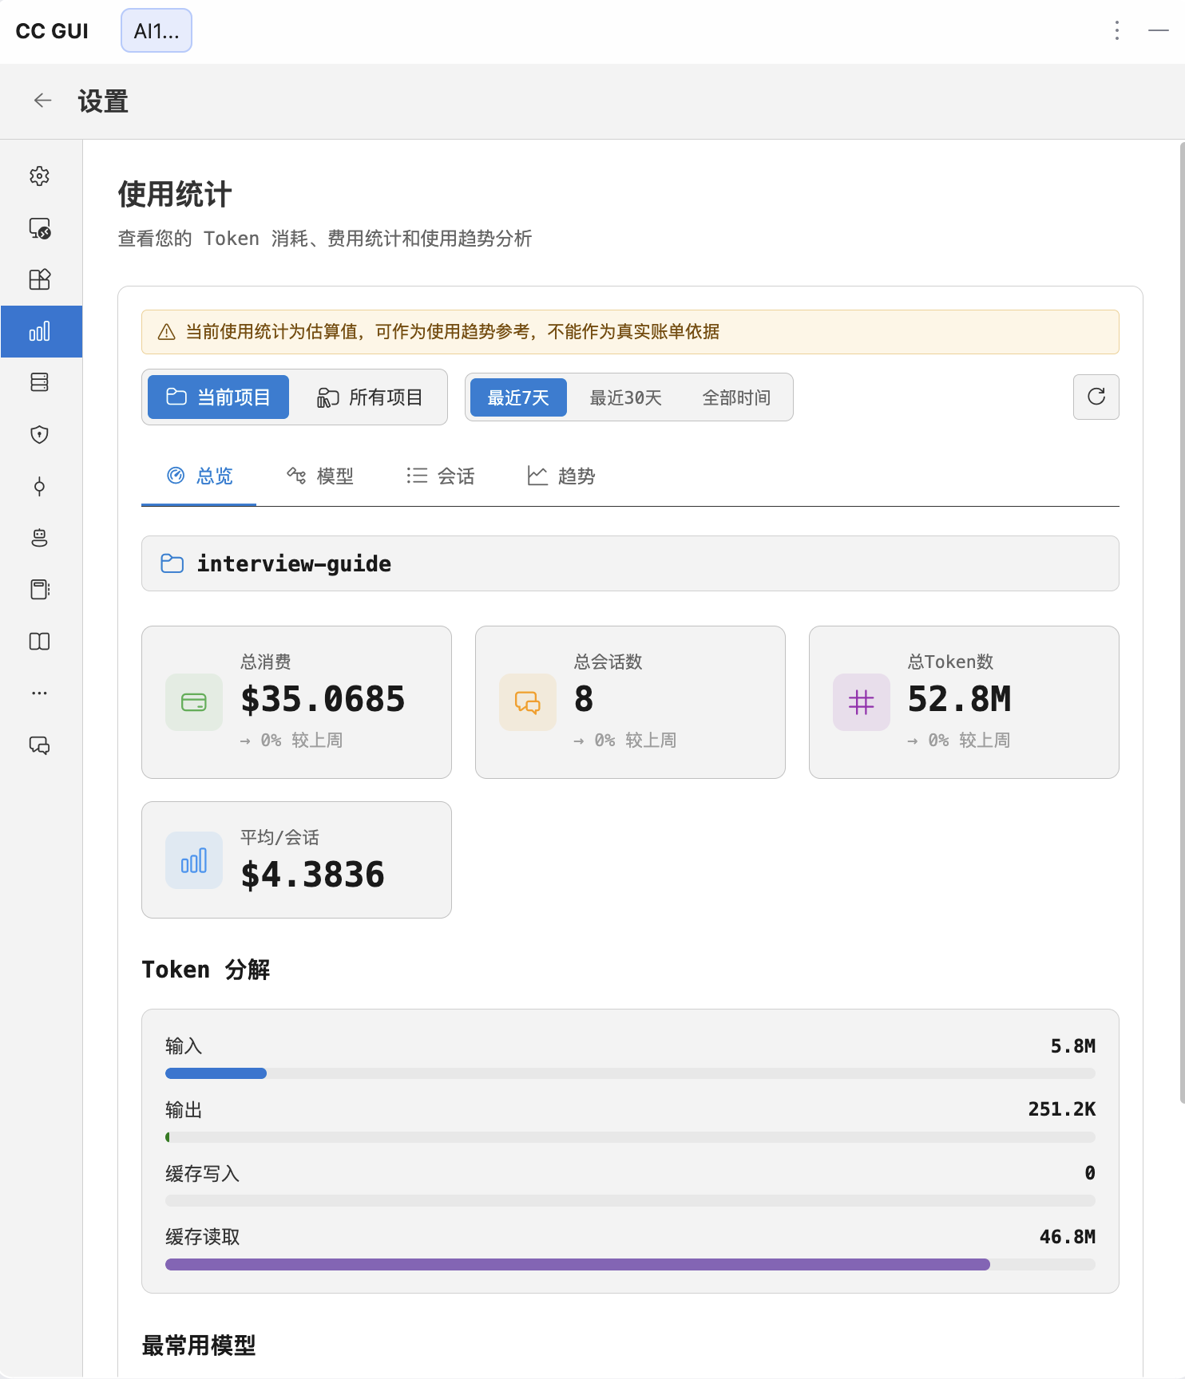
Task: Switch to the 模型 tab
Action: [319, 476]
